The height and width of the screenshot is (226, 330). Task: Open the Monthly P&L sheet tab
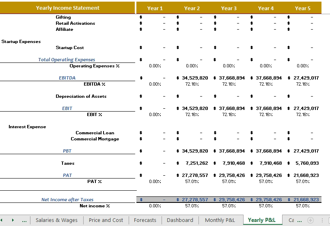[x=220, y=220]
